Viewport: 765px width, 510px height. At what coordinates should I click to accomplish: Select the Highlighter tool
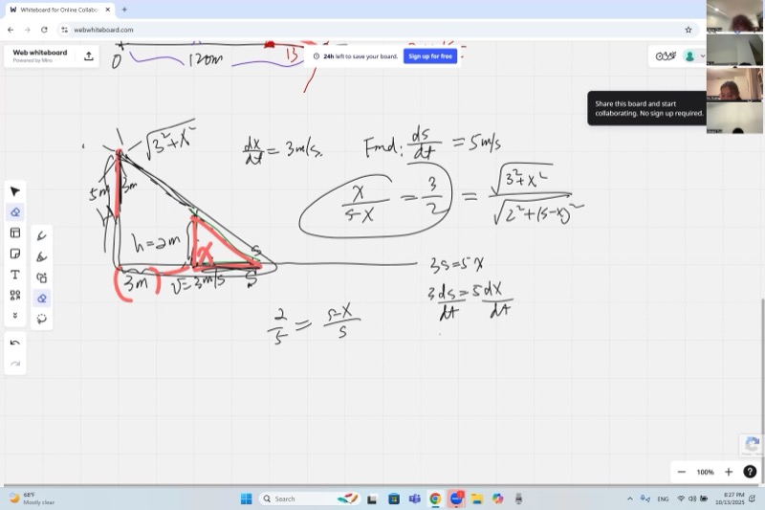click(x=42, y=256)
